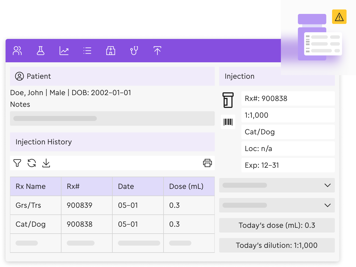Screen dimensions: 356x267
Task: Click the Patient section header label
Action: click(x=39, y=76)
